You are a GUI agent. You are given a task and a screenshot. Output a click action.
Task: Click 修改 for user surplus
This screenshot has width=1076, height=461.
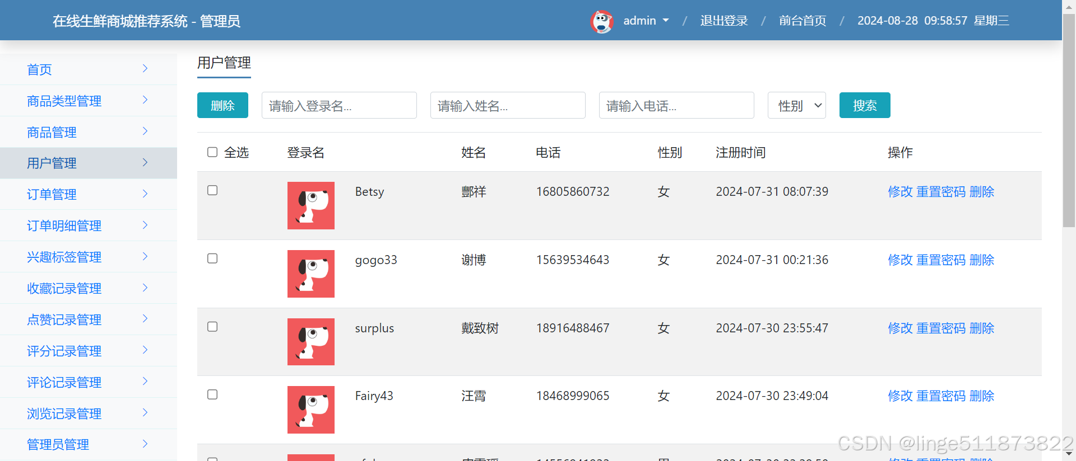[x=901, y=328]
